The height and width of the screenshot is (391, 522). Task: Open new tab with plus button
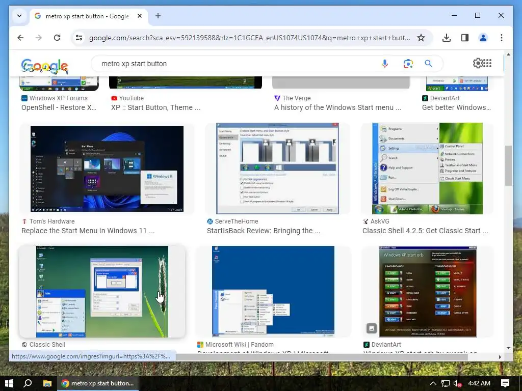pos(158,16)
